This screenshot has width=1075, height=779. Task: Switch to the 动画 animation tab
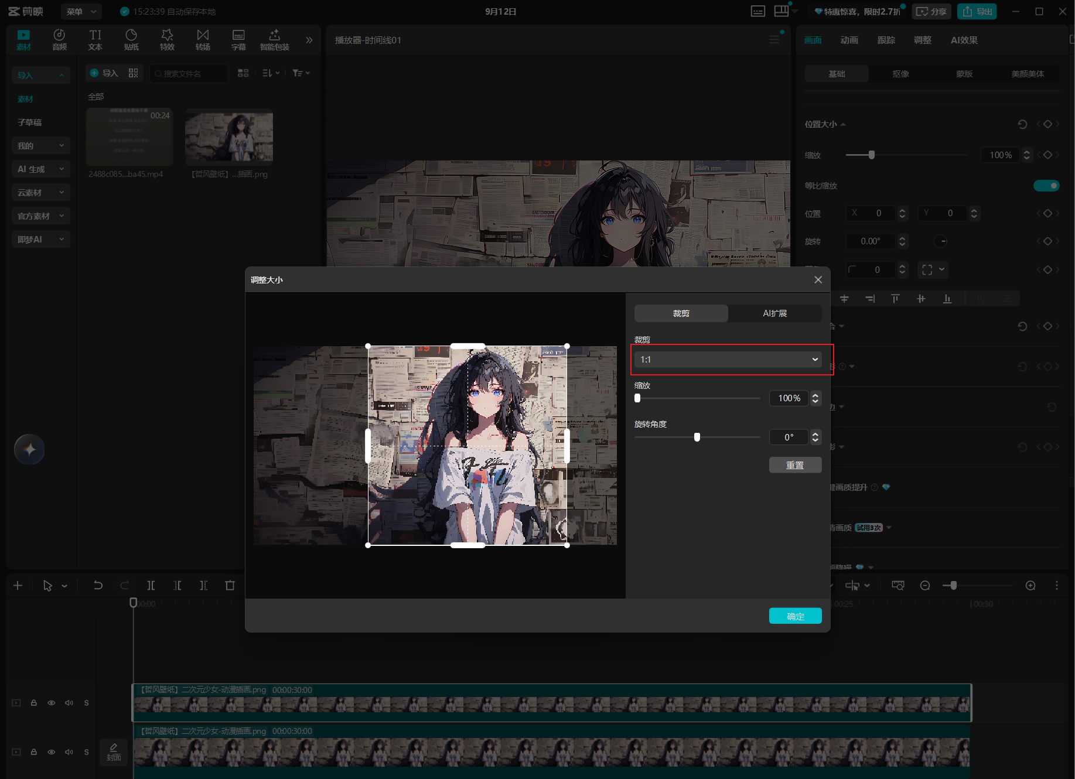point(849,40)
